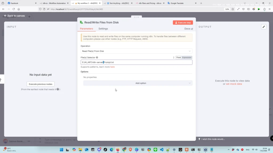Switch to the Settings tab
This screenshot has width=273, height=153.
(x=103, y=29)
